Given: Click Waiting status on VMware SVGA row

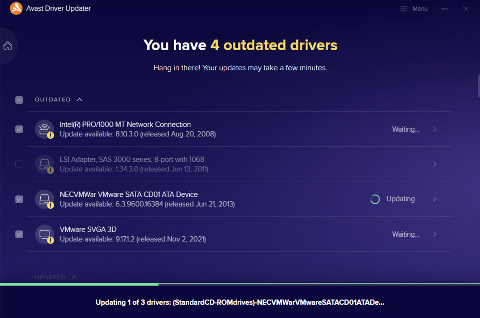Looking at the screenshot, I should point(406,234).
